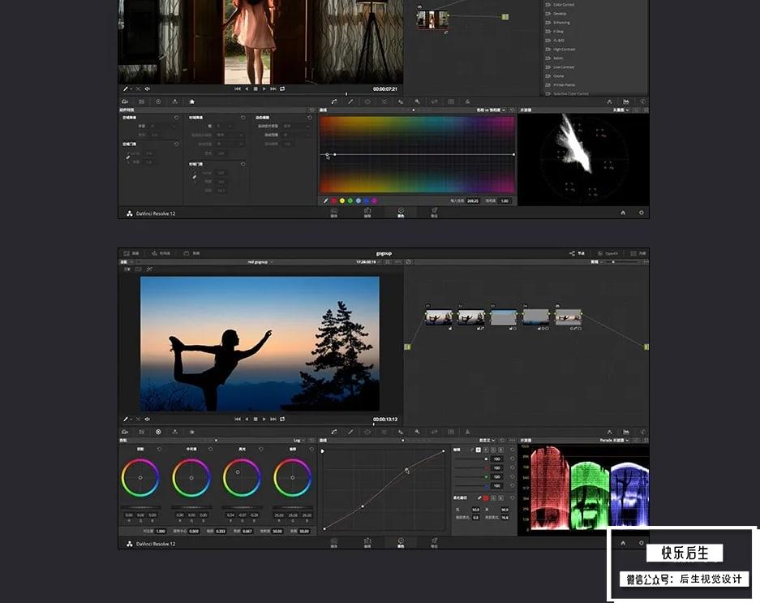Click the home icon in the upper window
This screenshot has height=603, width=760.
(623, 213)
